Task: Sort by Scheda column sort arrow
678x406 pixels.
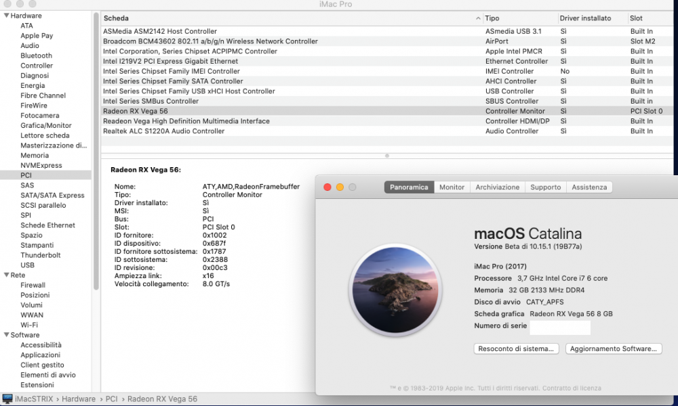Action: (x=478, y=18)
